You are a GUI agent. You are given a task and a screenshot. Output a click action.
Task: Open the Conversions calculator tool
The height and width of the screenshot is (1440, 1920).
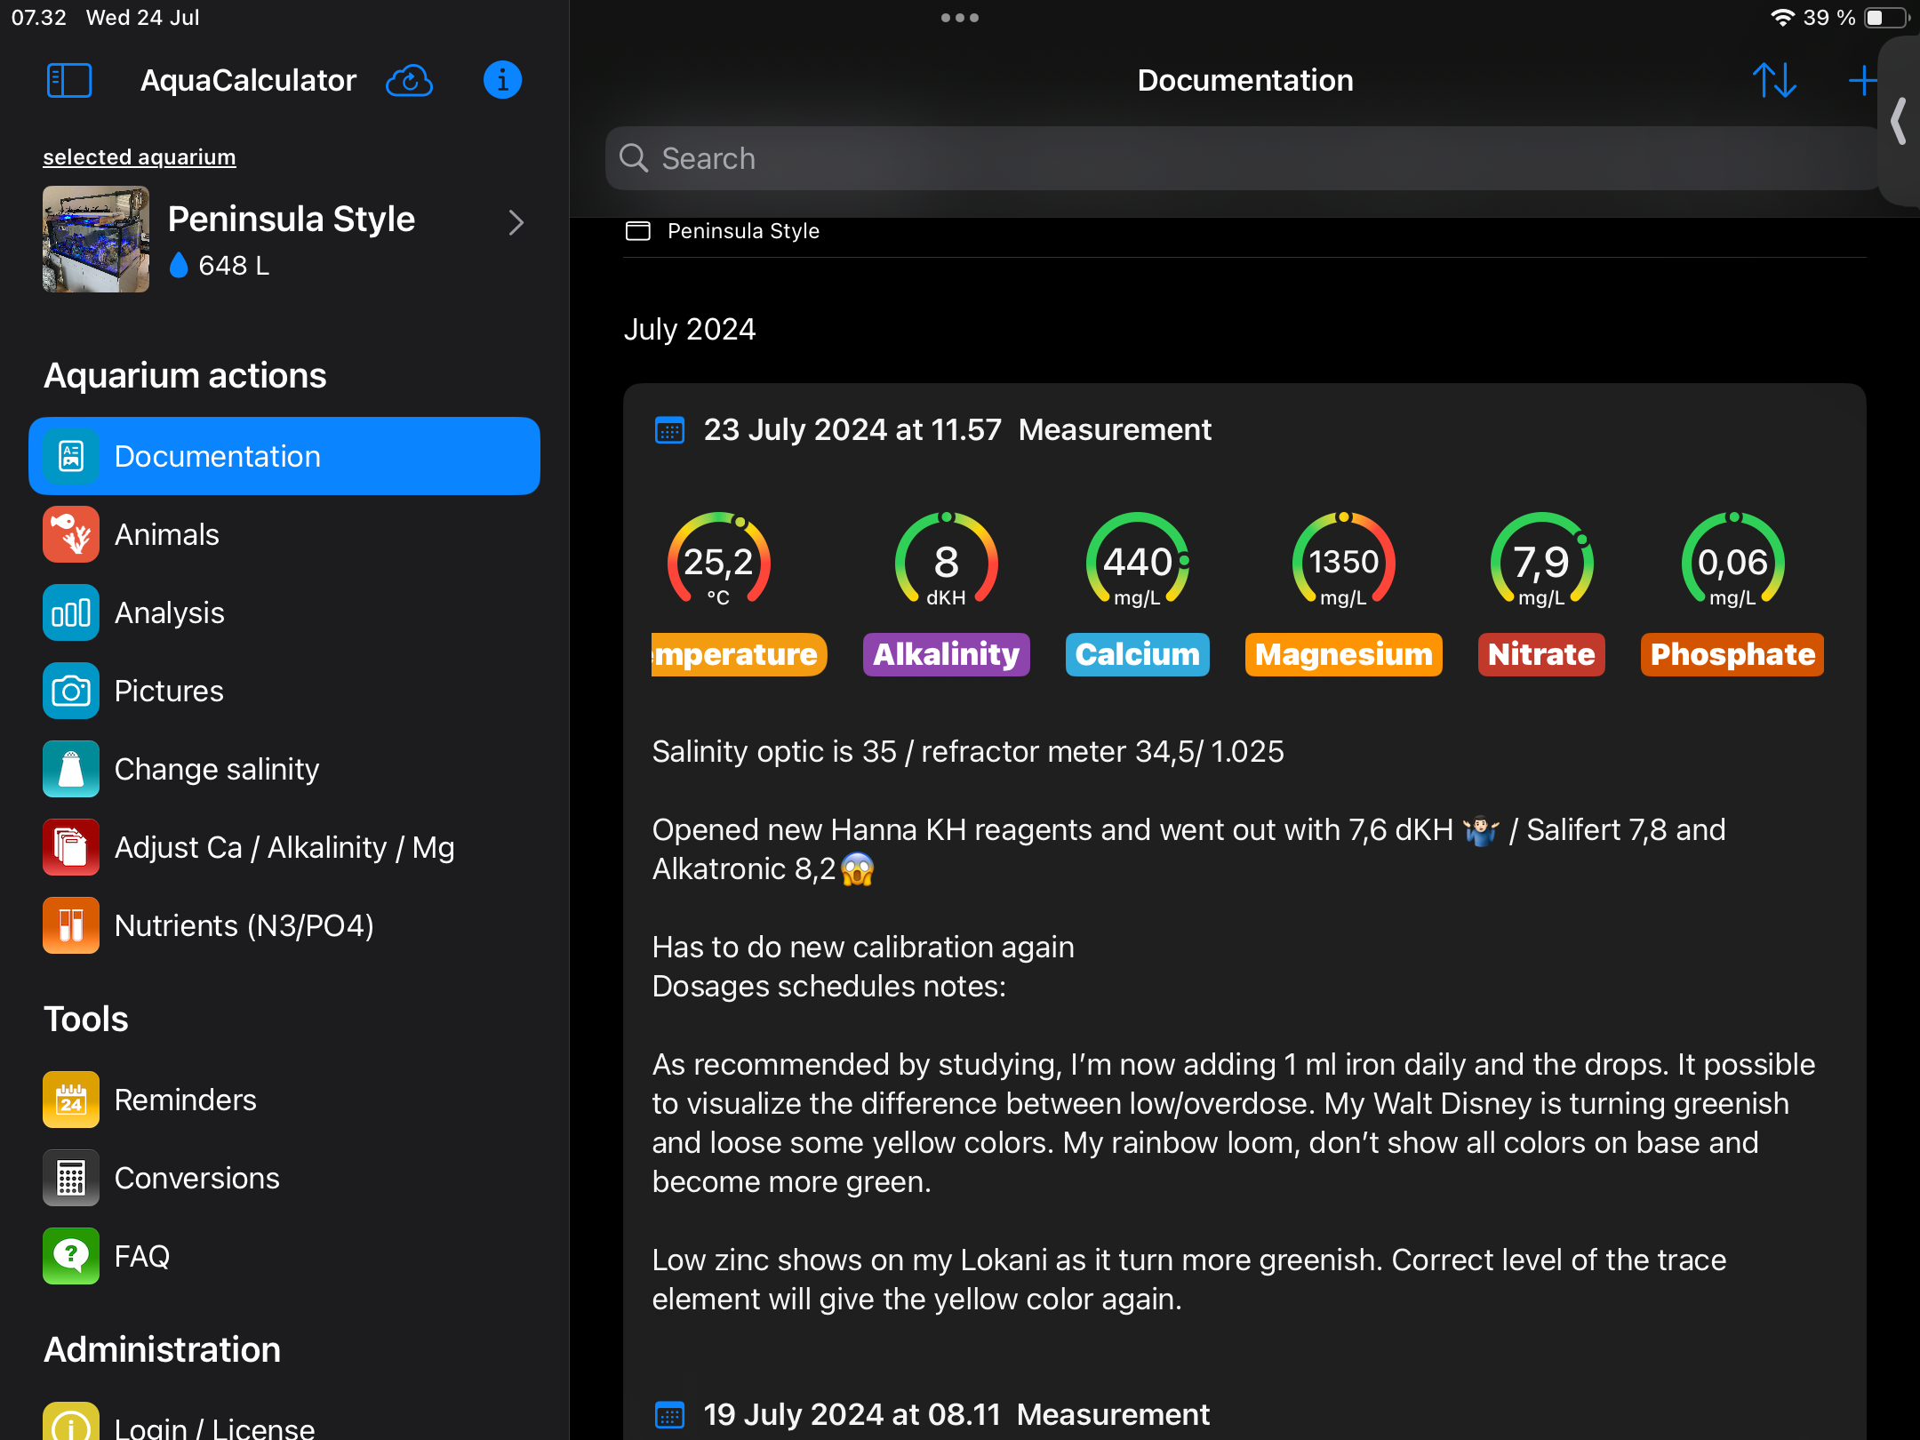pos(196,1178)
